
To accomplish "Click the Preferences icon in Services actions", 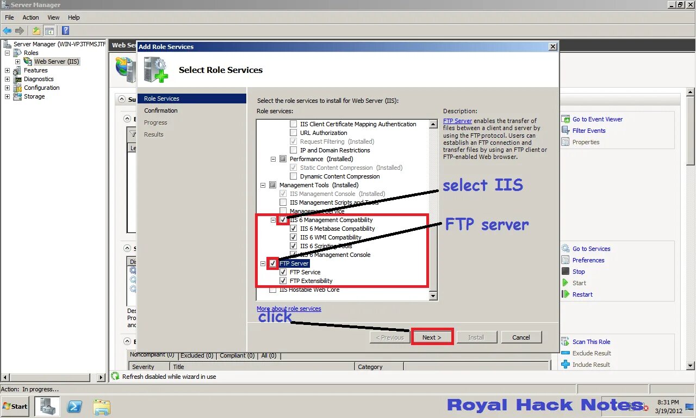I will [565, 260].
